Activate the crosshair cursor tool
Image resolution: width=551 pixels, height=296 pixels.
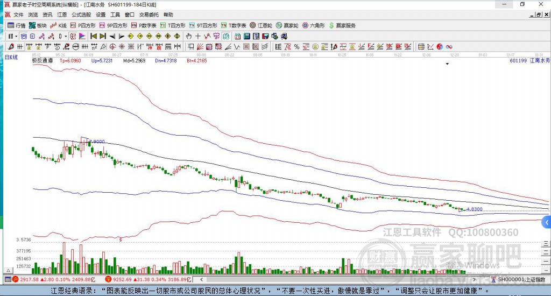[198, 36]
